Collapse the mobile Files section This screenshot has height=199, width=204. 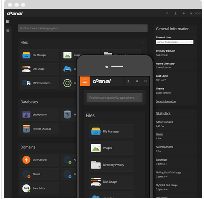point(141,115)
